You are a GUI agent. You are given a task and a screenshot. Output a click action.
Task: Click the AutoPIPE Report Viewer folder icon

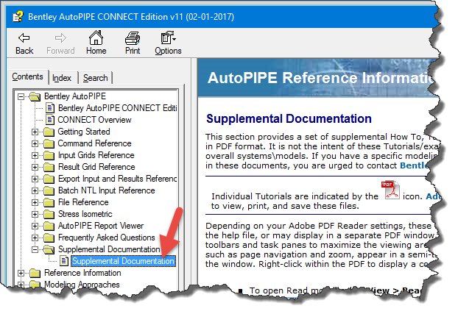pos(49,226)
